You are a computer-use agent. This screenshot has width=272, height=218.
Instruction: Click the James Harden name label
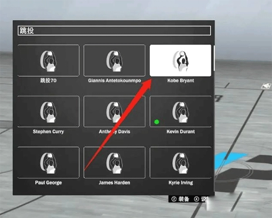pos(114,183)
